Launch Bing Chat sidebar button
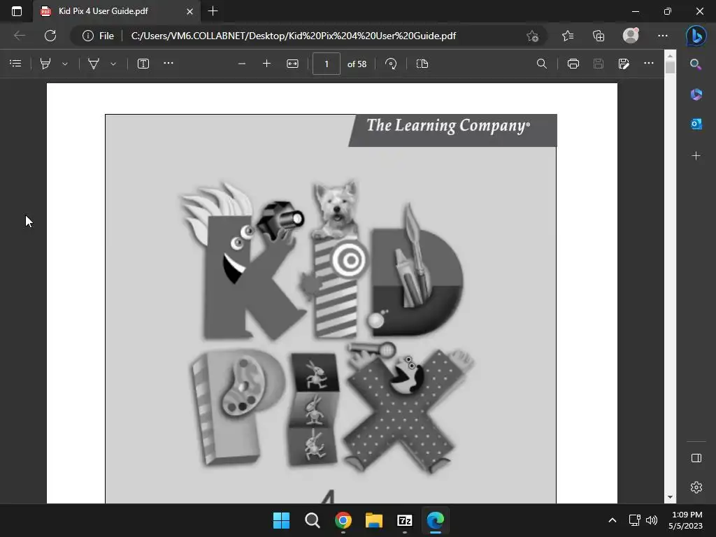 (x=696, y=36)
